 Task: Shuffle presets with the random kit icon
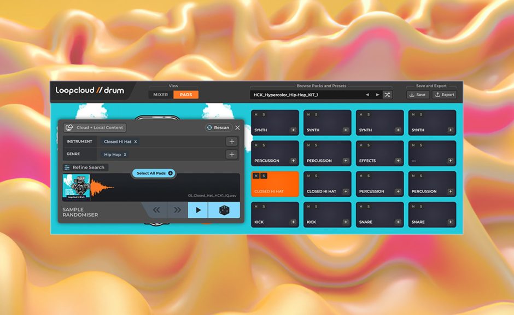(387, 95)
